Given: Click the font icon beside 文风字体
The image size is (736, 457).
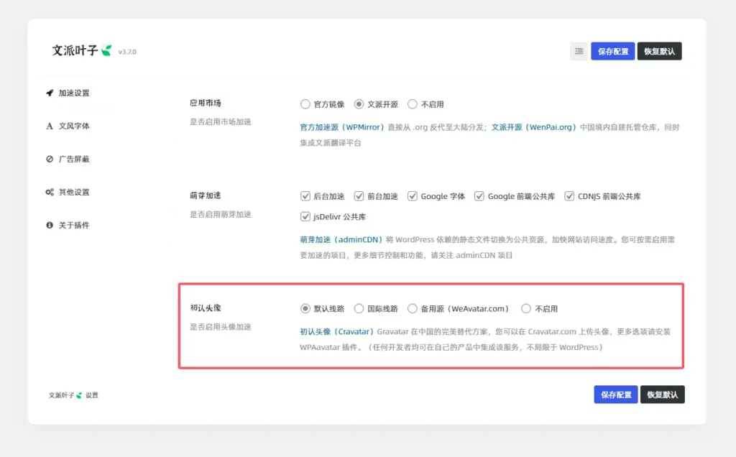Looking at the screenshot, I should (50, 126).
